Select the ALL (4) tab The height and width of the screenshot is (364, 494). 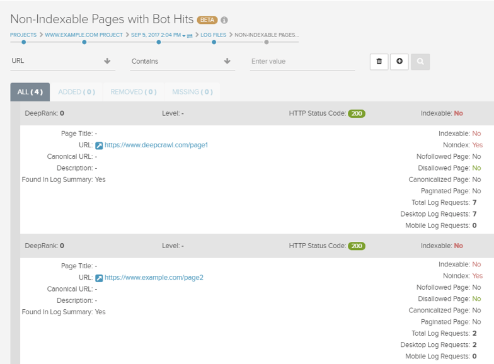[30, 92]
